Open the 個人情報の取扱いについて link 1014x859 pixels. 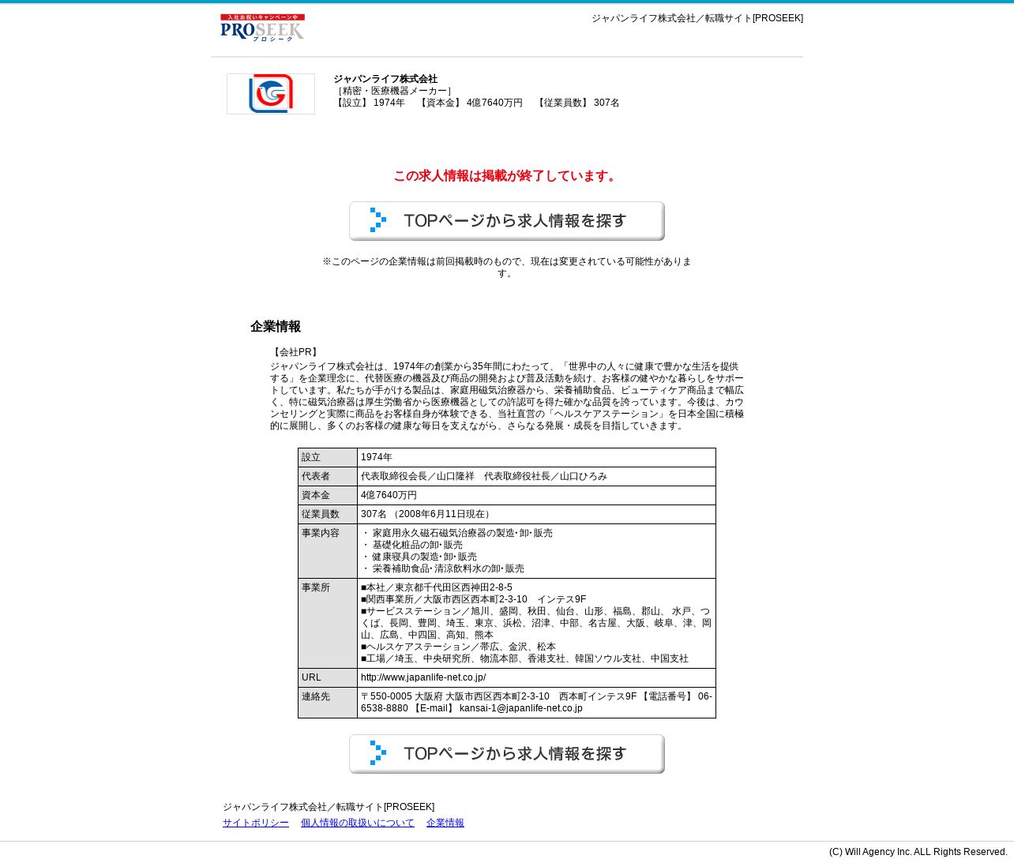[358, 823]
